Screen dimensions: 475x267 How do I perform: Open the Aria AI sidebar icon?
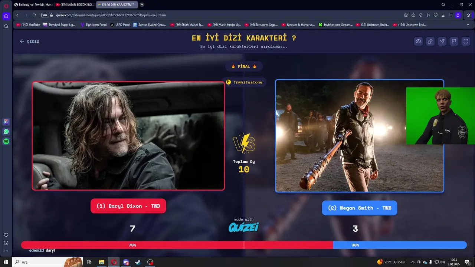click(x=6, y=122)
